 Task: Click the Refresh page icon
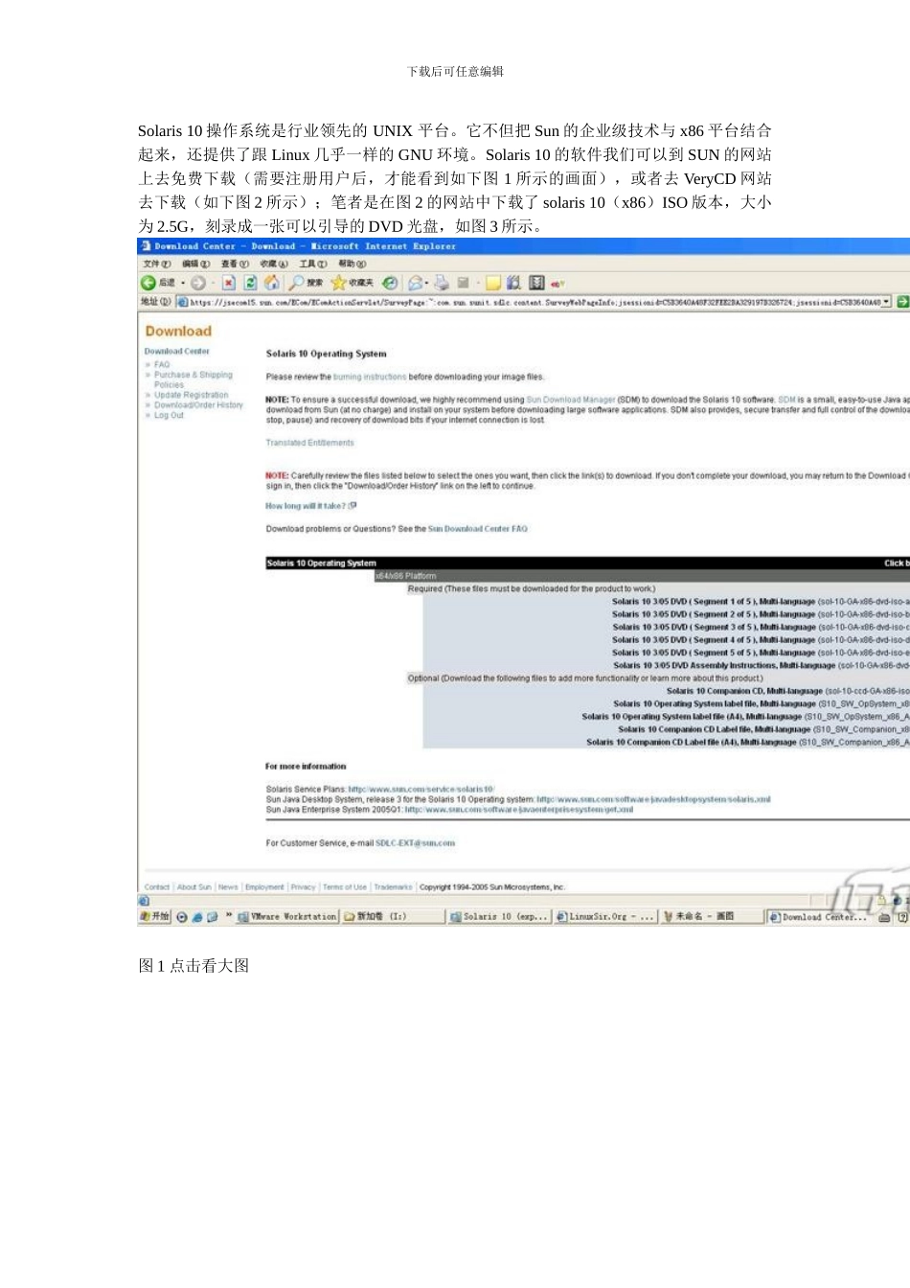(x=250, y=283)
